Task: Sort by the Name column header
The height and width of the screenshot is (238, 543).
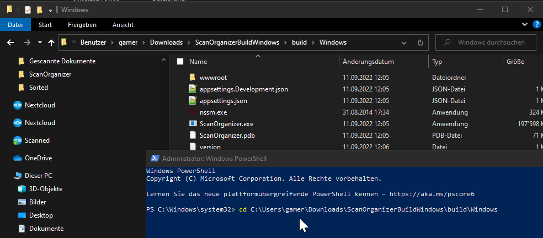Action: tap(198, 62)
